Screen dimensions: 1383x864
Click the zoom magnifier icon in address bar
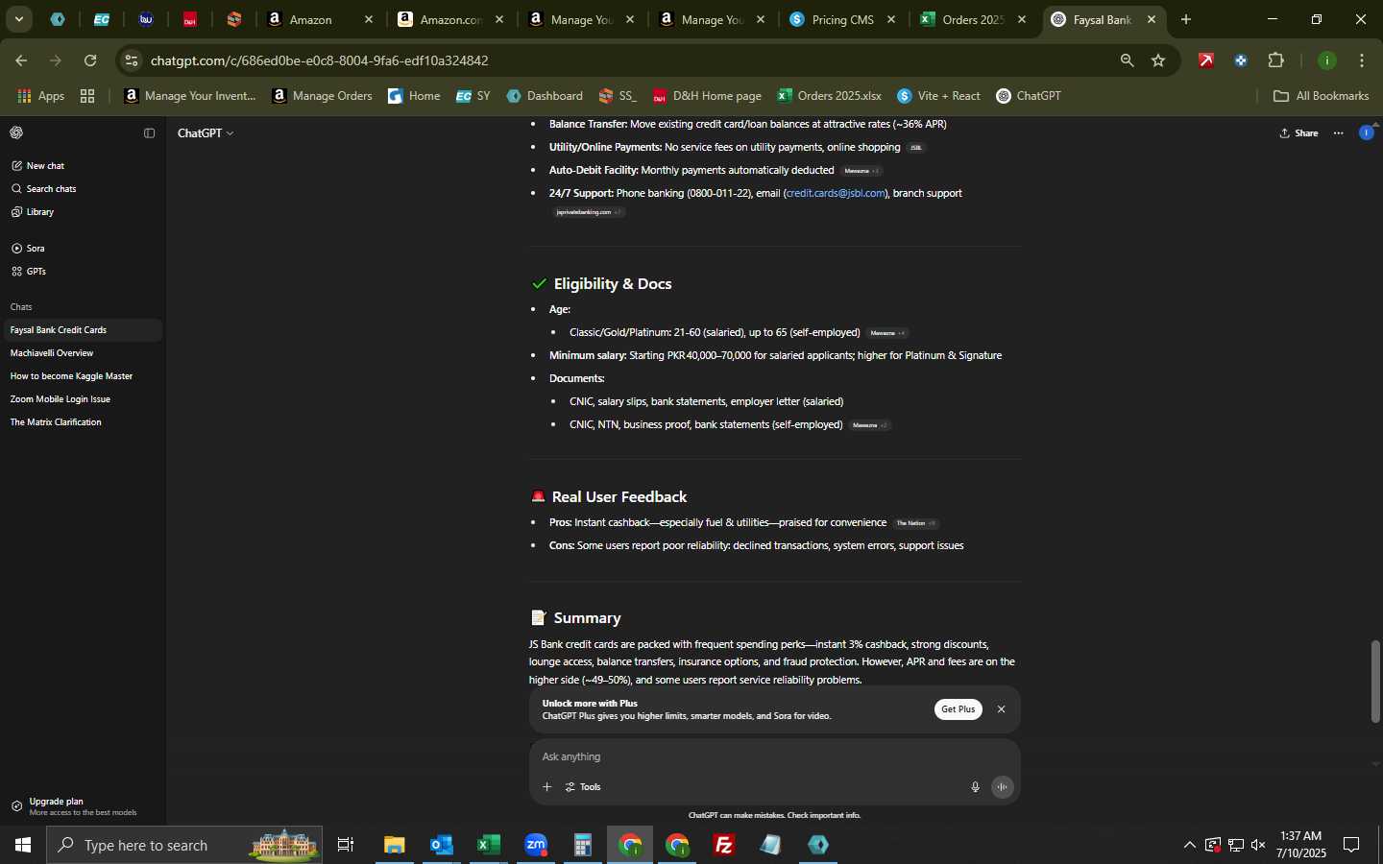click(x=1127, y=60)
